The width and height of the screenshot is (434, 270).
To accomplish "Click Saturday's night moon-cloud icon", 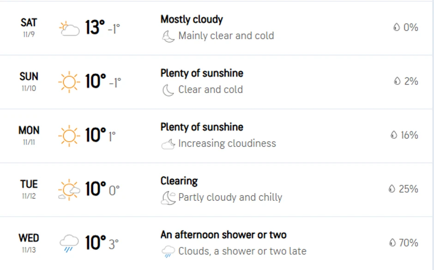I will click(x=168, y=36).
